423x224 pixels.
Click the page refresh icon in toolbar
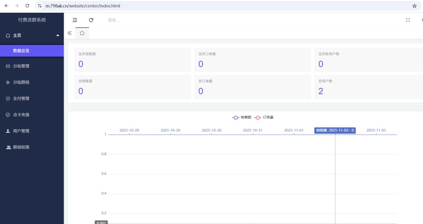click(x=91, y=20)
